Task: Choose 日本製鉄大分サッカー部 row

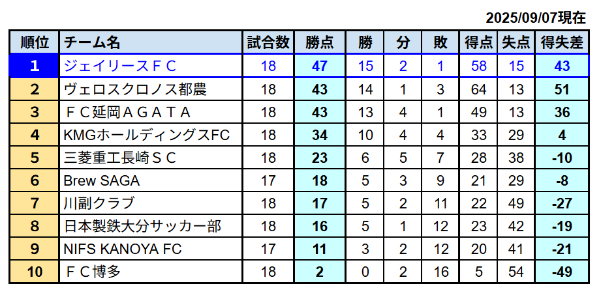Action: [x=299, y=226]
